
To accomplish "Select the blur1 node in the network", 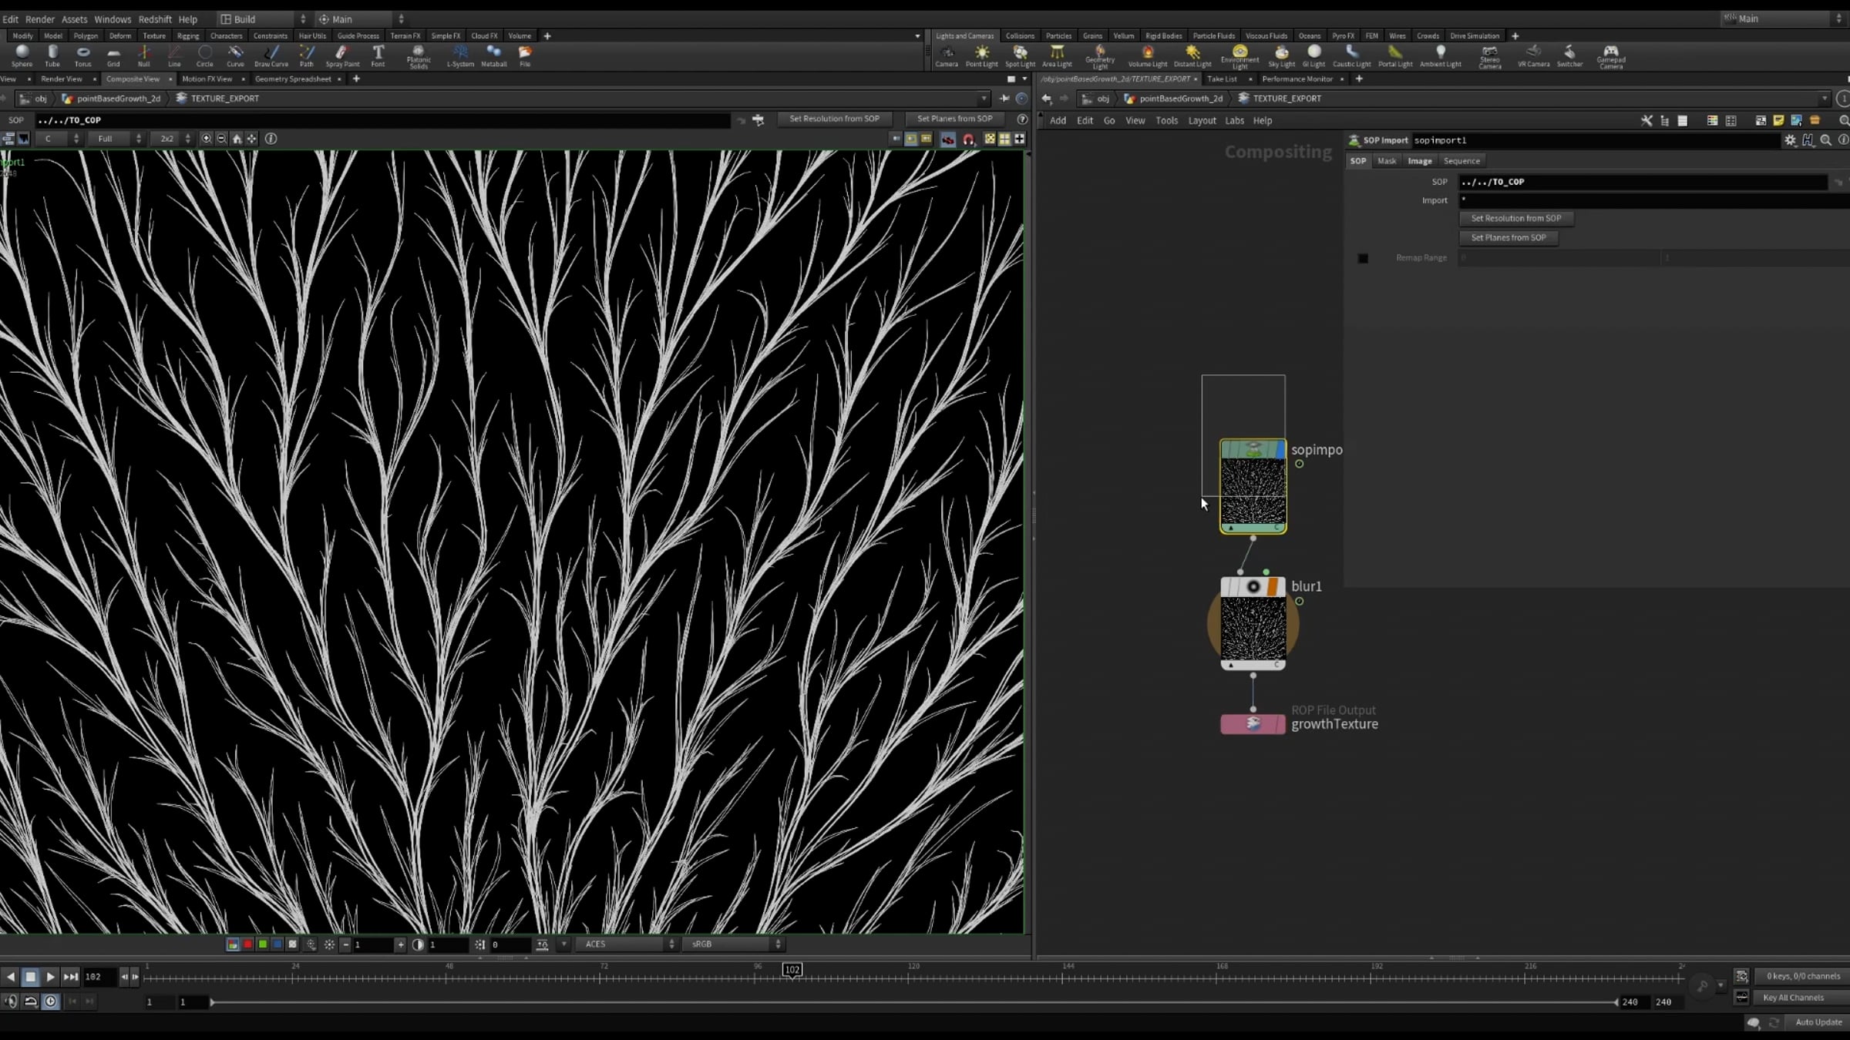I will pos(1253,624).
